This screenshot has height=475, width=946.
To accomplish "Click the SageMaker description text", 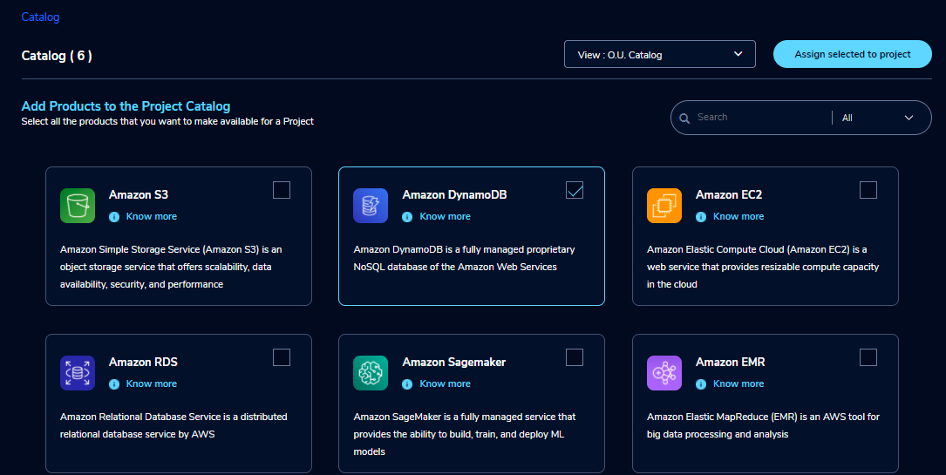I will [465, 434].
